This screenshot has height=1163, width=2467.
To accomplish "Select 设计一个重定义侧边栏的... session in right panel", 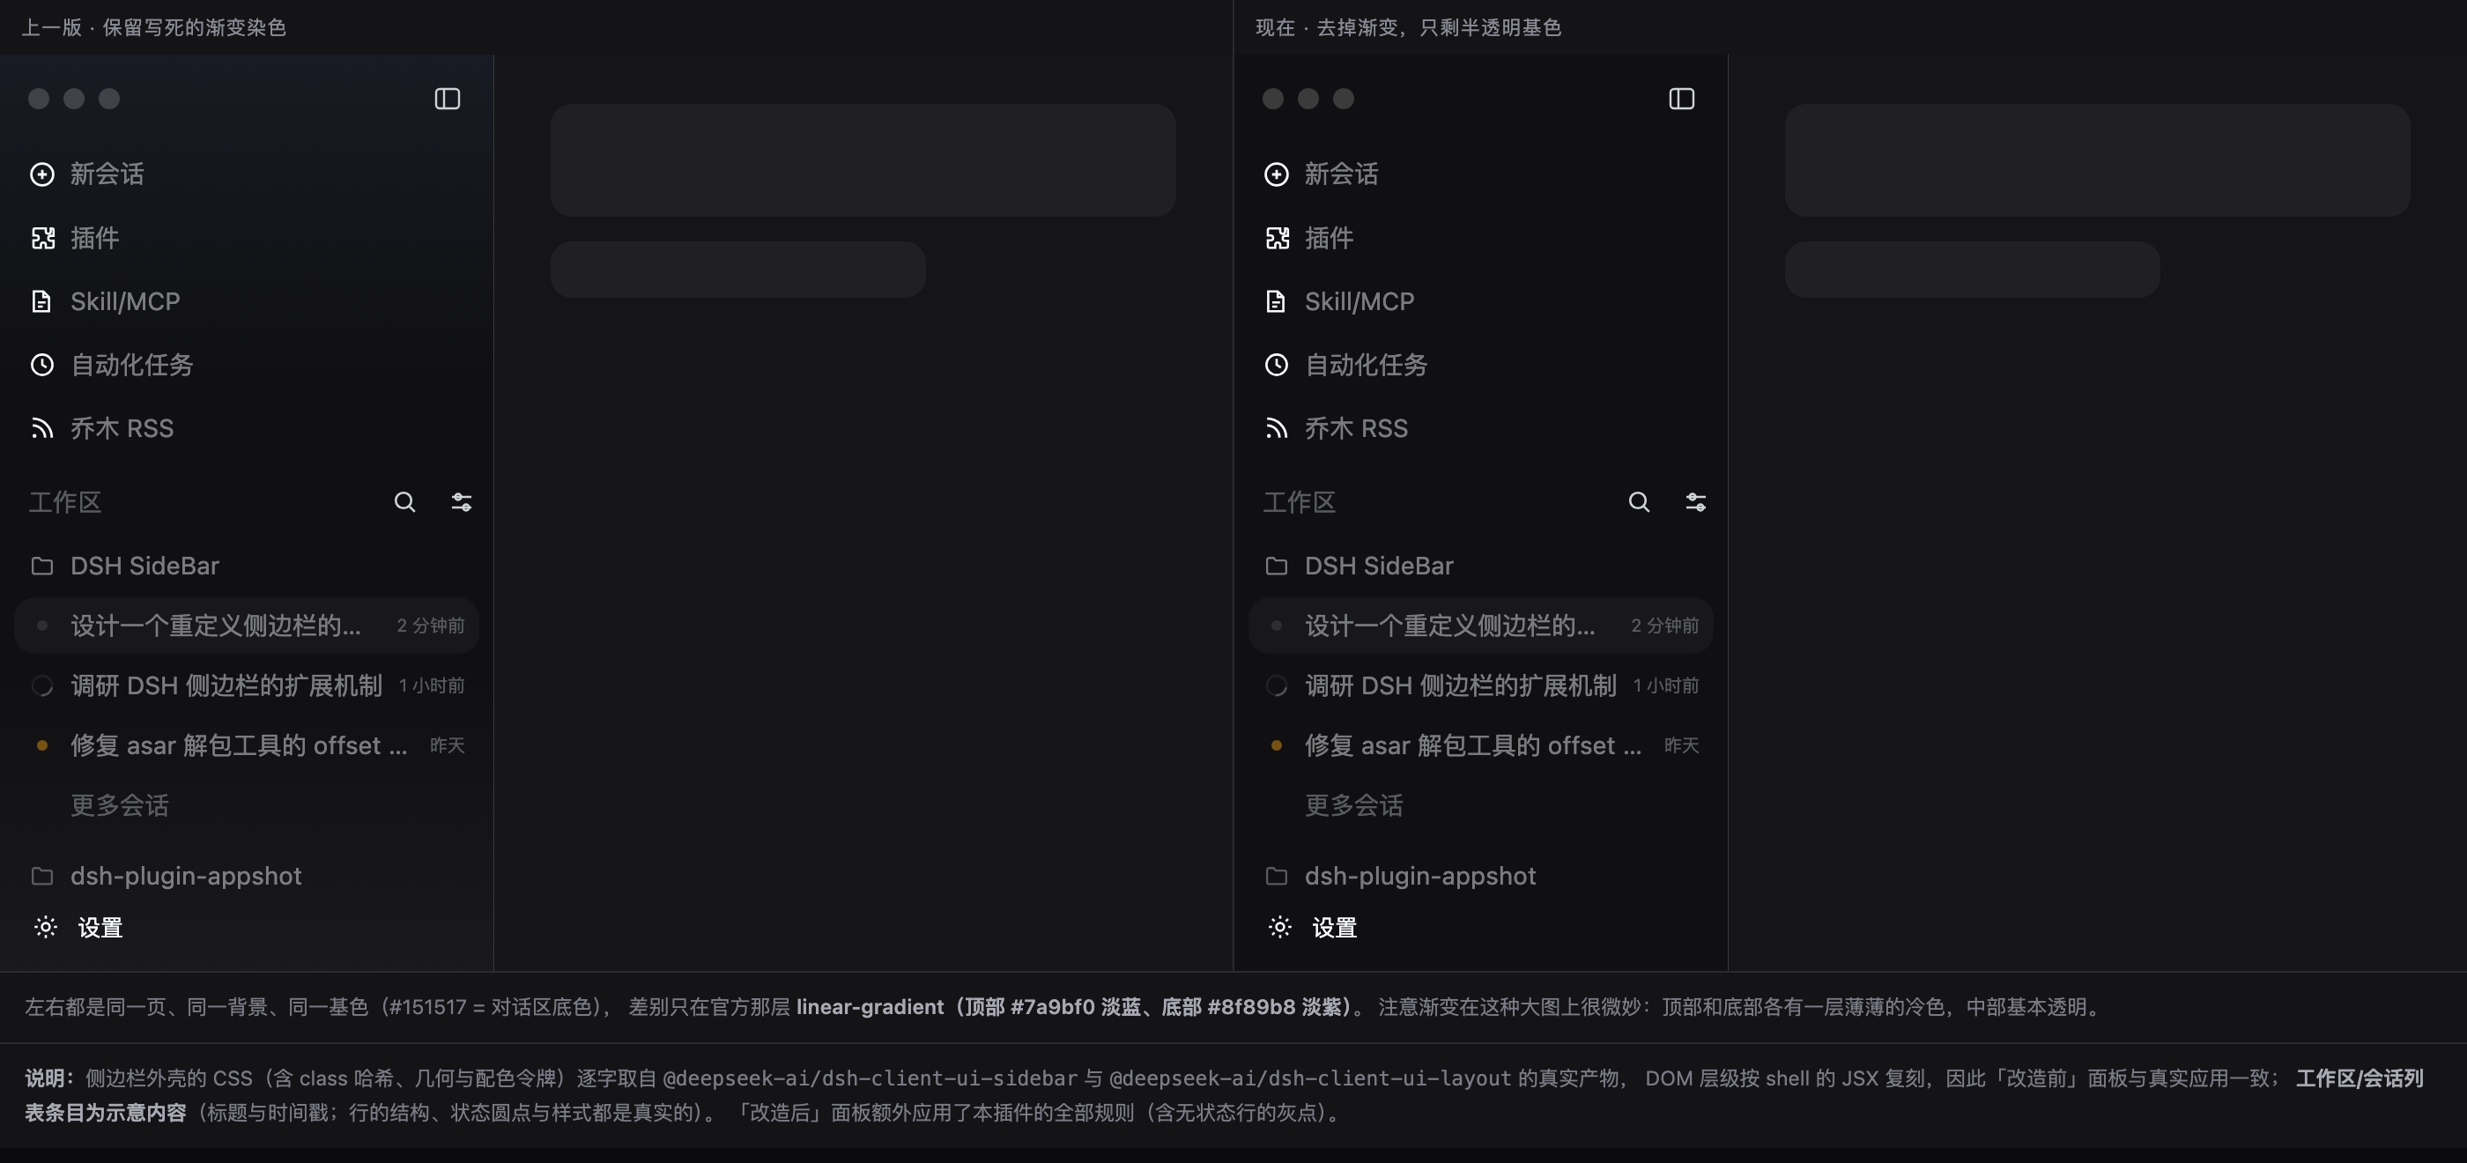I will [1480, 626].
